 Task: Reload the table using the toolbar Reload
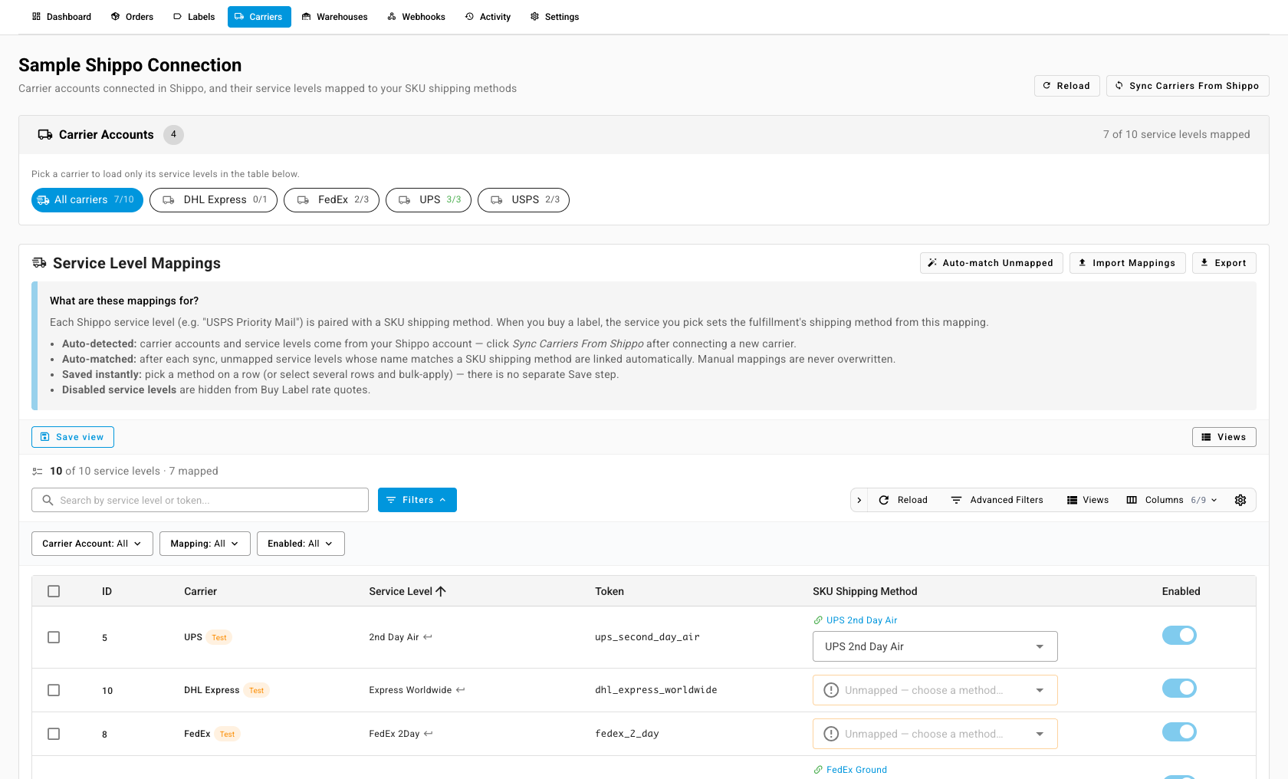coord(903,500)
